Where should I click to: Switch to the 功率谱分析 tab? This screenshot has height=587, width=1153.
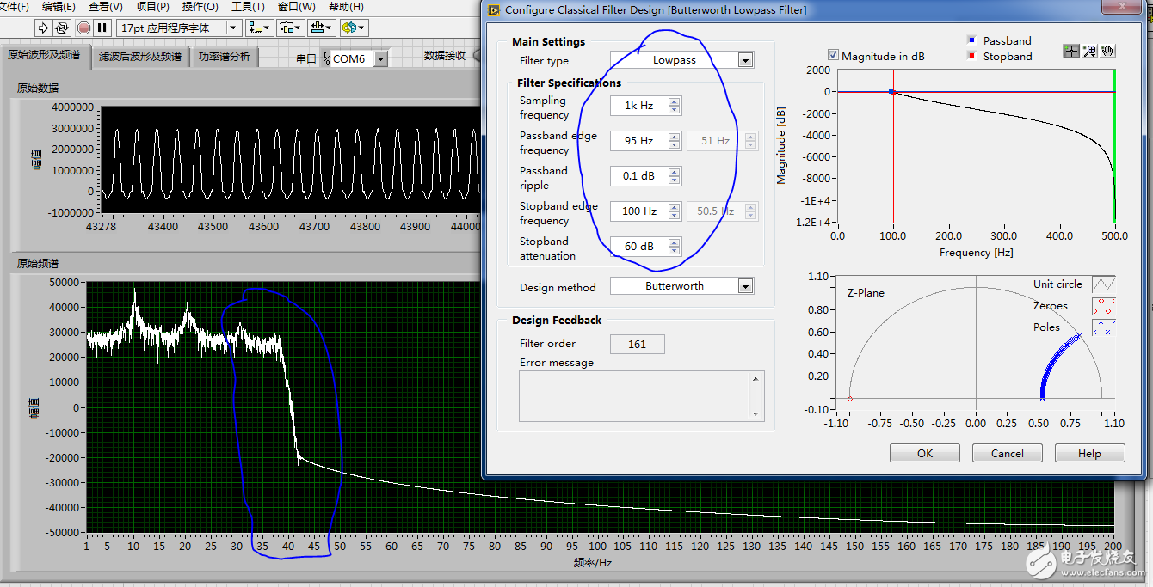pos(225,56)
